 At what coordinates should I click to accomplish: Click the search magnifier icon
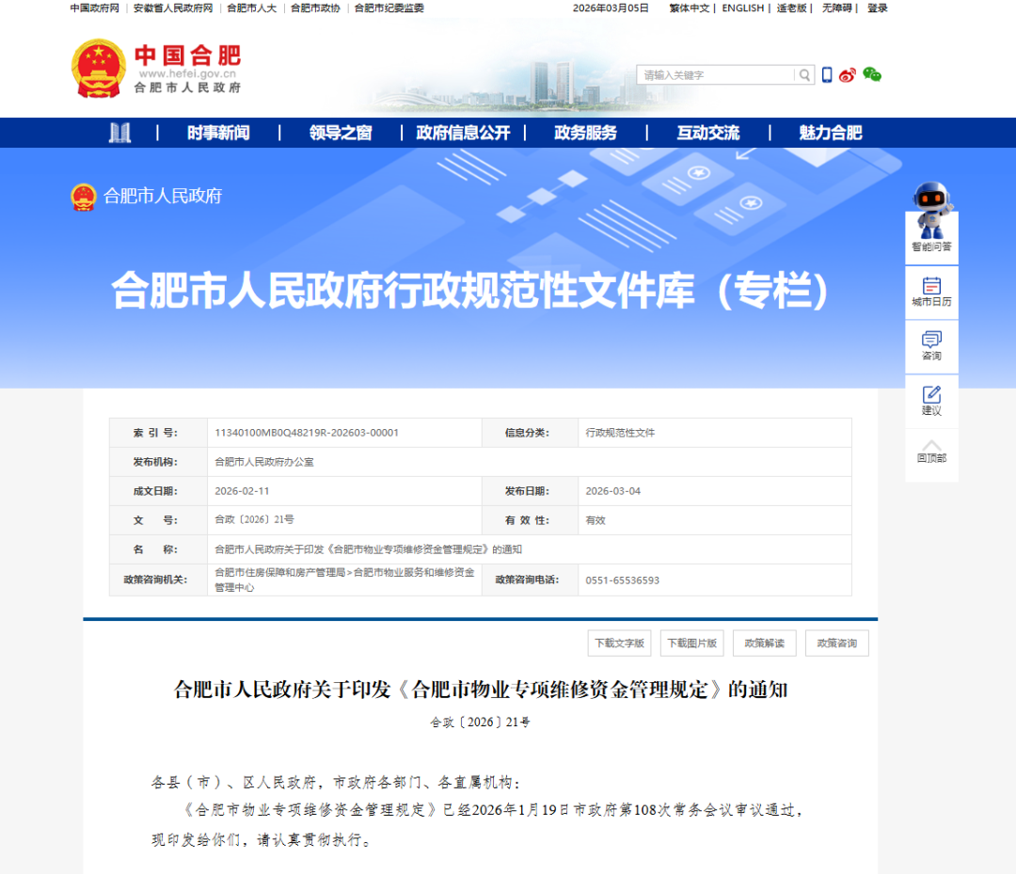805,75
